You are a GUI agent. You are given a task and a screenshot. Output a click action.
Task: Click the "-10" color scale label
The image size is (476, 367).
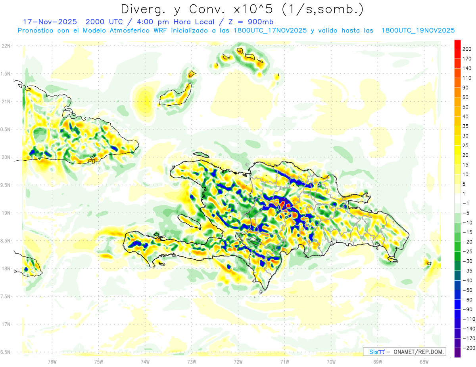click(x=467, y=222)
